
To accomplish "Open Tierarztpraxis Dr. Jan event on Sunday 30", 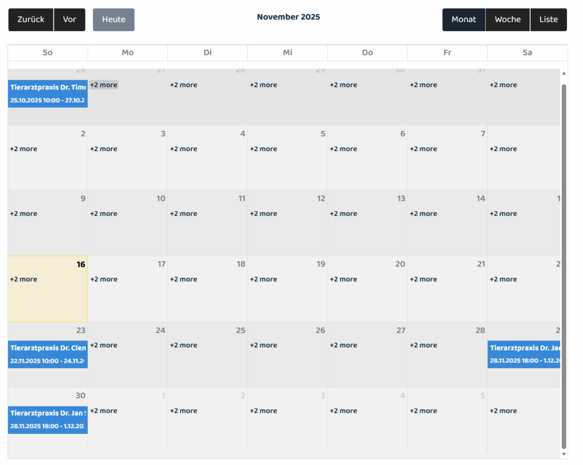I will pyautogui.click(x=48, y=420).
